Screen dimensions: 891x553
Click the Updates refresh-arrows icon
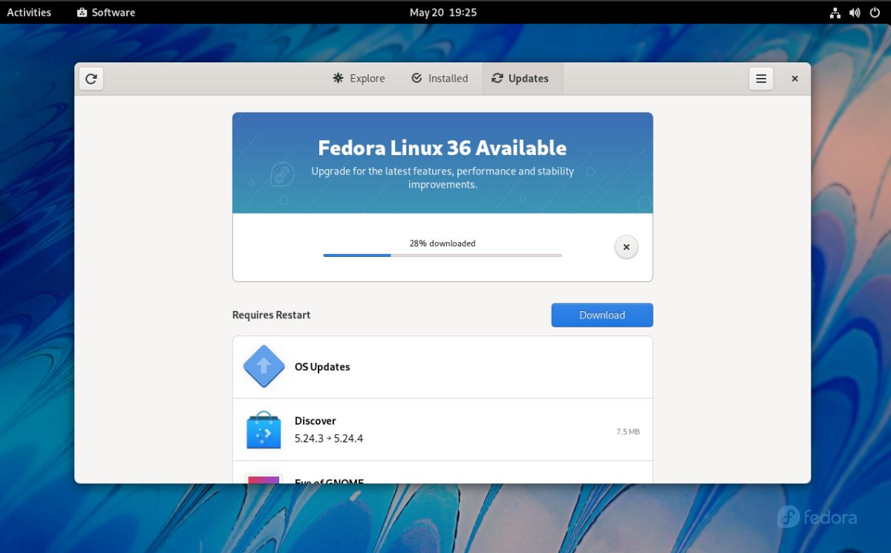point(497,78)
